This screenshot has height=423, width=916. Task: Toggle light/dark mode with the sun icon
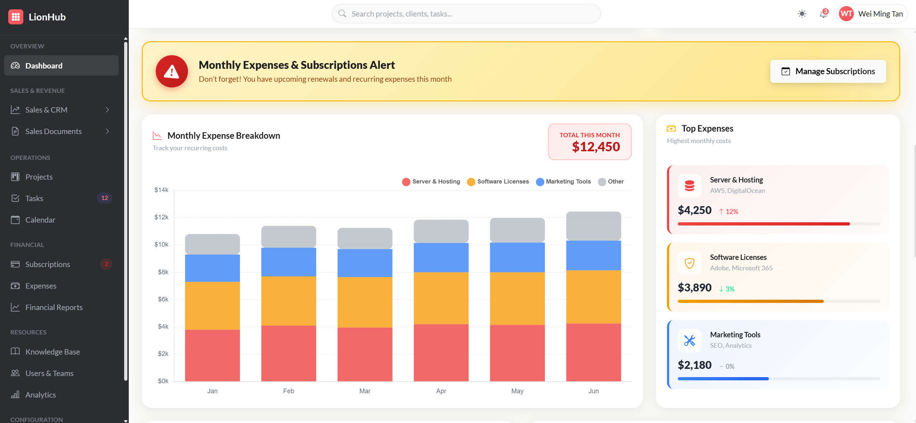tap(802, 13)
